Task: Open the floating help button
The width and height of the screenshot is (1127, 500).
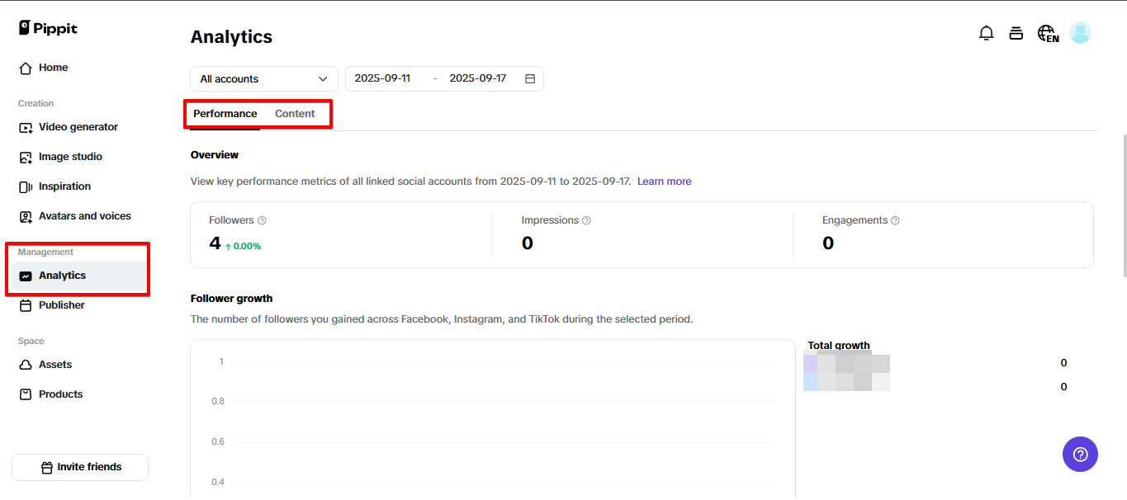Action: (1080, 454)
